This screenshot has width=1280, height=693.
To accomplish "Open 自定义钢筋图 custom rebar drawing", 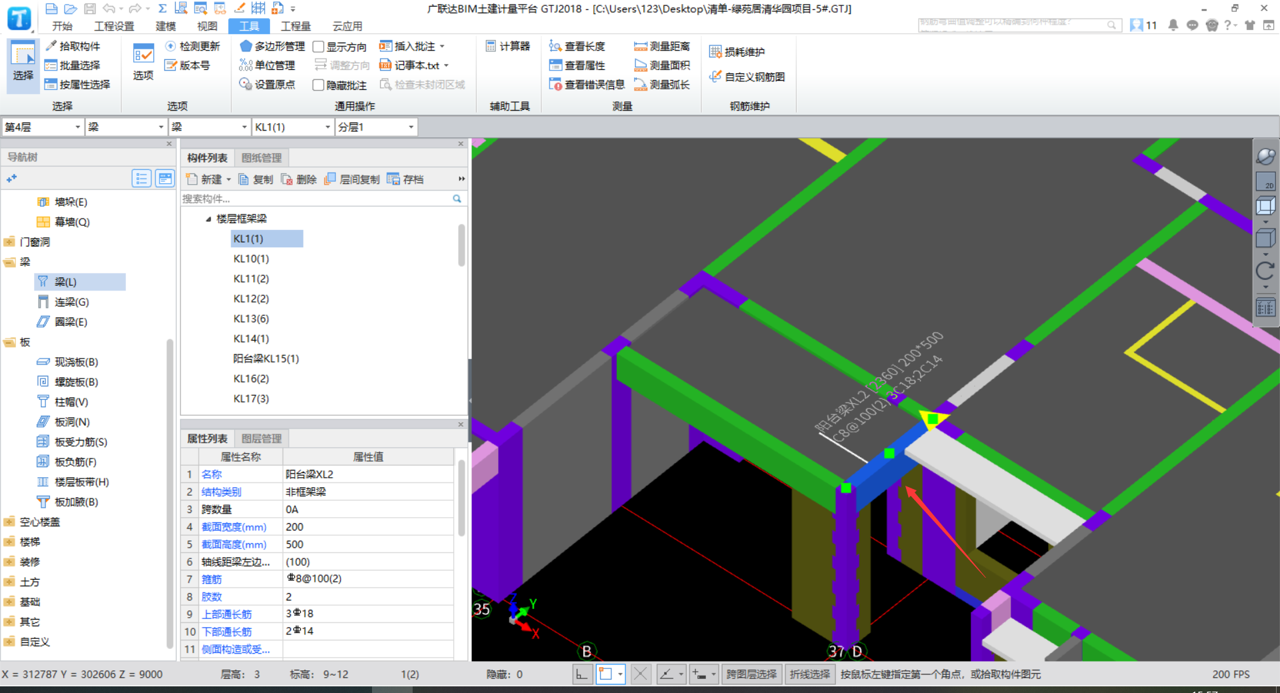I will click(x=747, y=77).
